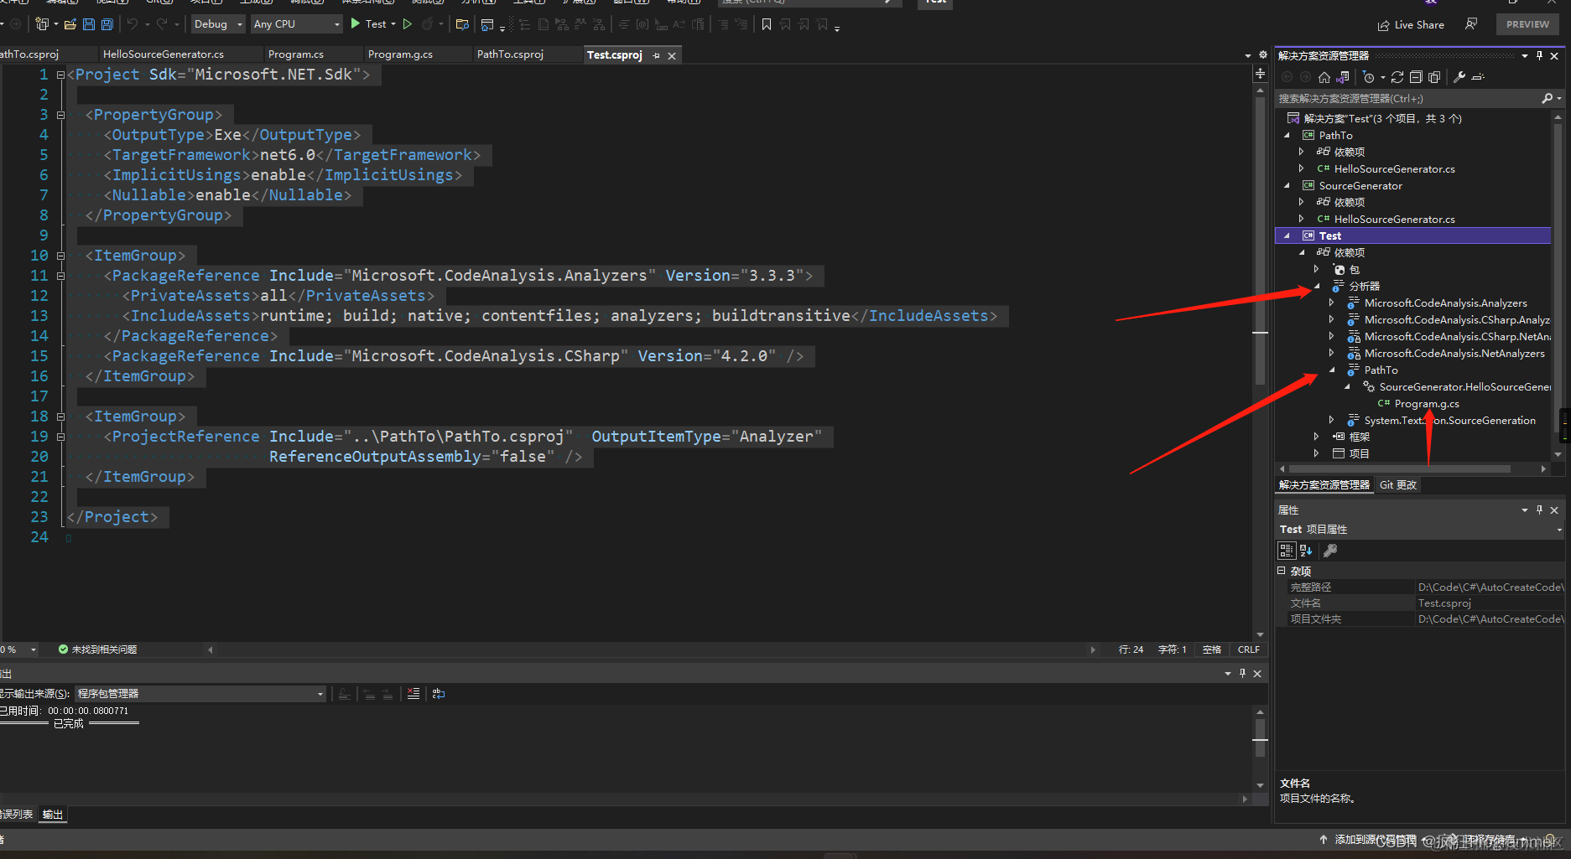
Task: Toggle Preview Selected Items in Solution Explorer
Action: pyautogui.click(x=1478, y=77)
